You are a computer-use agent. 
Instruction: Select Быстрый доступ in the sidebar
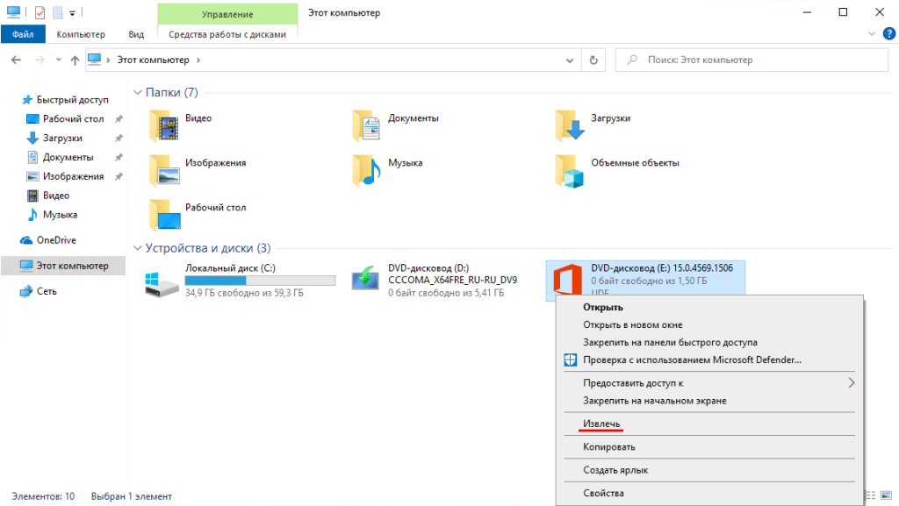(x=72, y=100)
